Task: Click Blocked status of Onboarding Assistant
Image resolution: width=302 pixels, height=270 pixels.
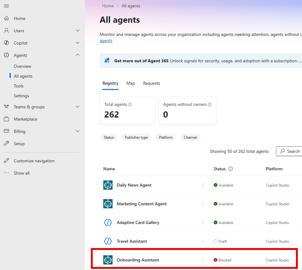Action: (x=223, y=260)
